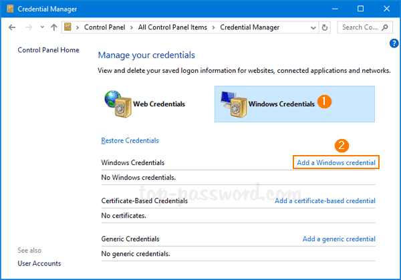Expand the chevron after All Control Panel Items
The height and width of the screenshot is (280, 401).
point(214,27)
